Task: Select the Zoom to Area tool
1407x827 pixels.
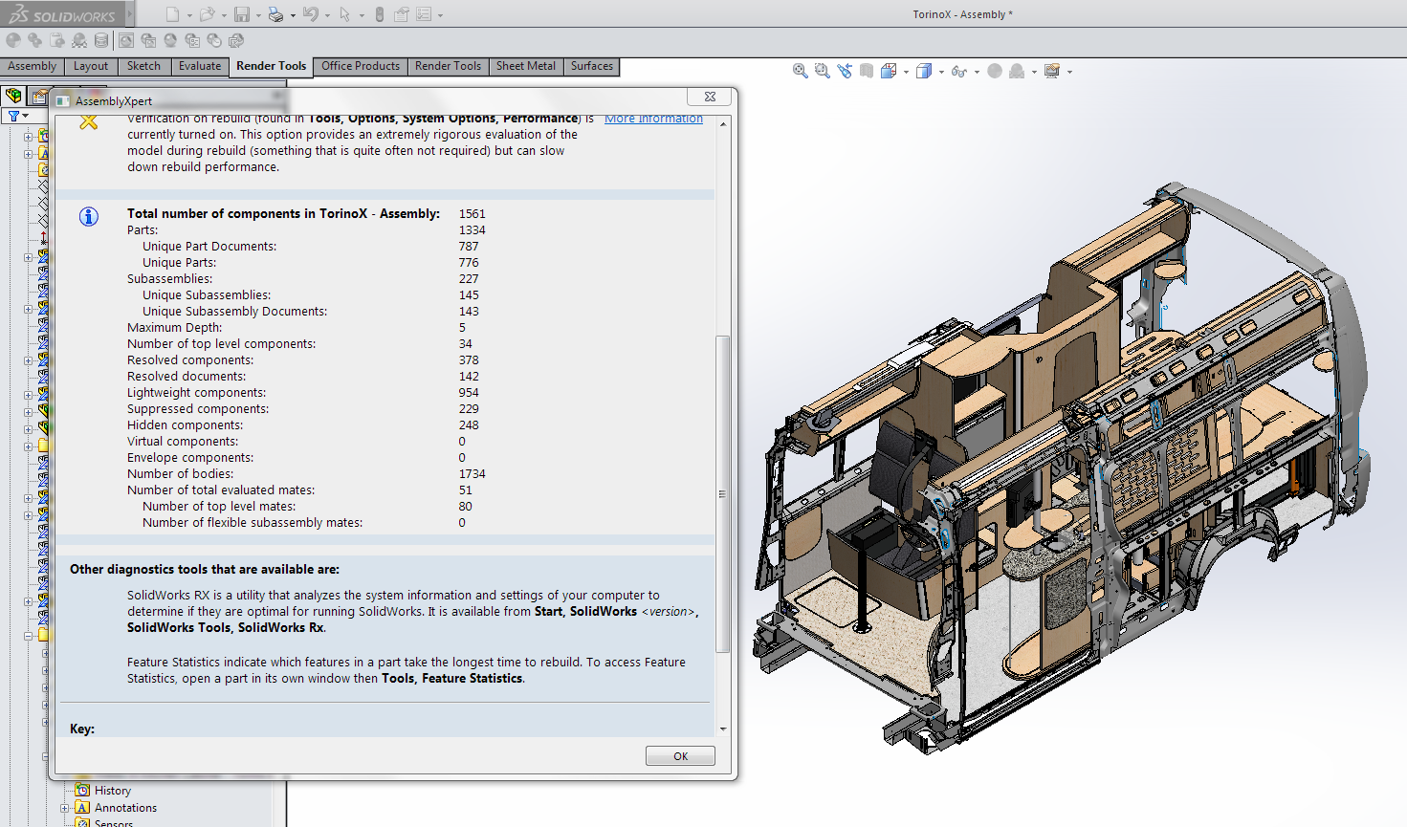Action: click(822, 71)
